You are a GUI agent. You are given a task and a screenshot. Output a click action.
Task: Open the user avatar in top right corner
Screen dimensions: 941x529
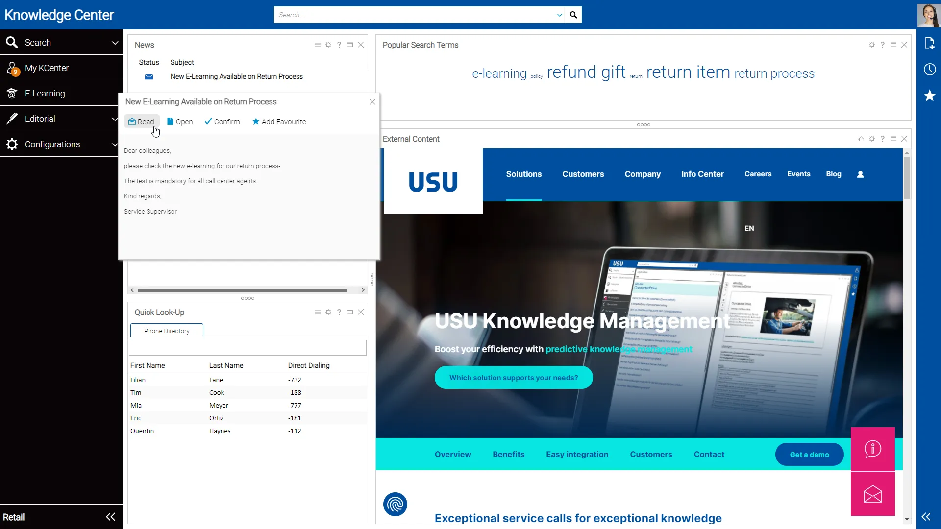click(x=929, y=15)
